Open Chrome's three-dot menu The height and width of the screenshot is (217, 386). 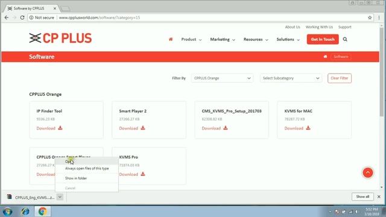tap(379, 17)
